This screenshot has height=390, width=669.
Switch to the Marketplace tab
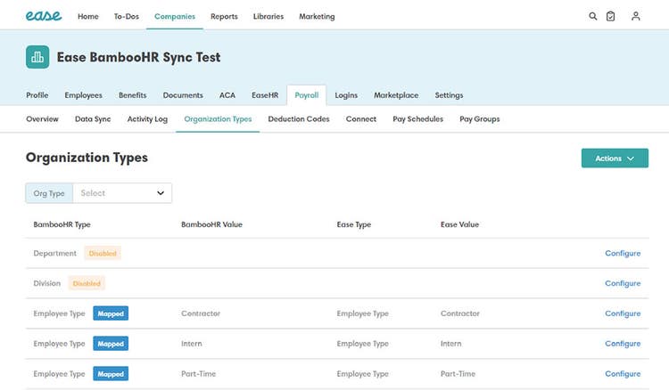396,95
